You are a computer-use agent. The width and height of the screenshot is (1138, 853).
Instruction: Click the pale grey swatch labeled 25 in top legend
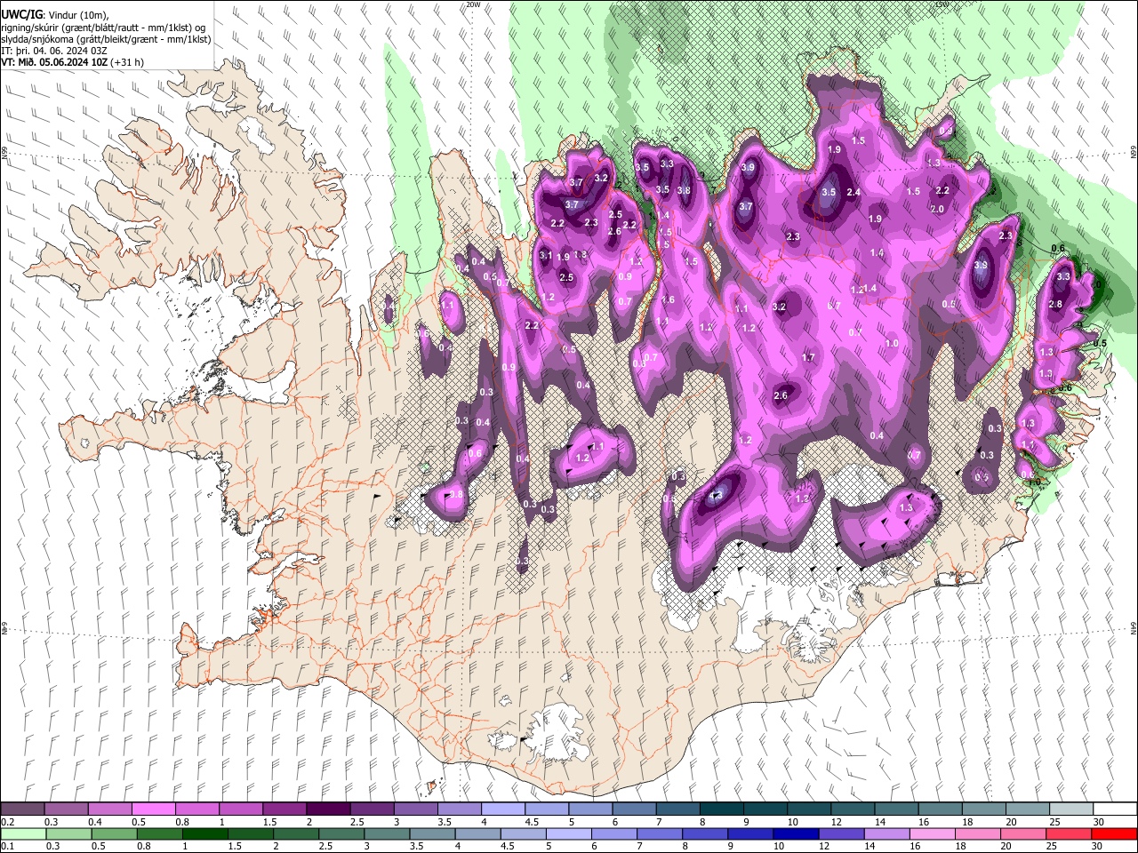[1070, 809]
